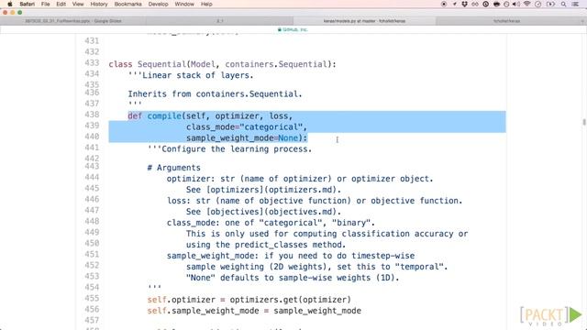Open the Bookmarks menu
Image resolution: width=587 pixels, height=330 pixels.
pos(128,4)
